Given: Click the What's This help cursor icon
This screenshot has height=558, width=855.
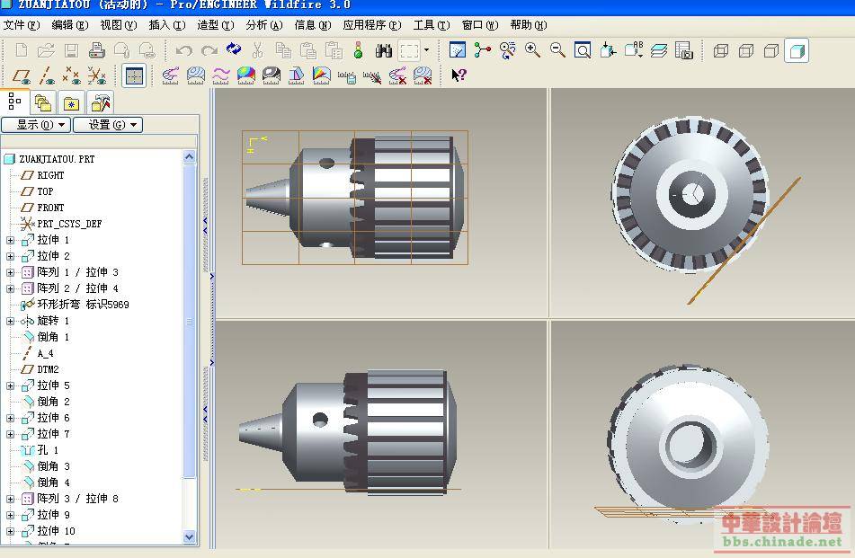Looking at the screenshot, I should pos(459,75).
